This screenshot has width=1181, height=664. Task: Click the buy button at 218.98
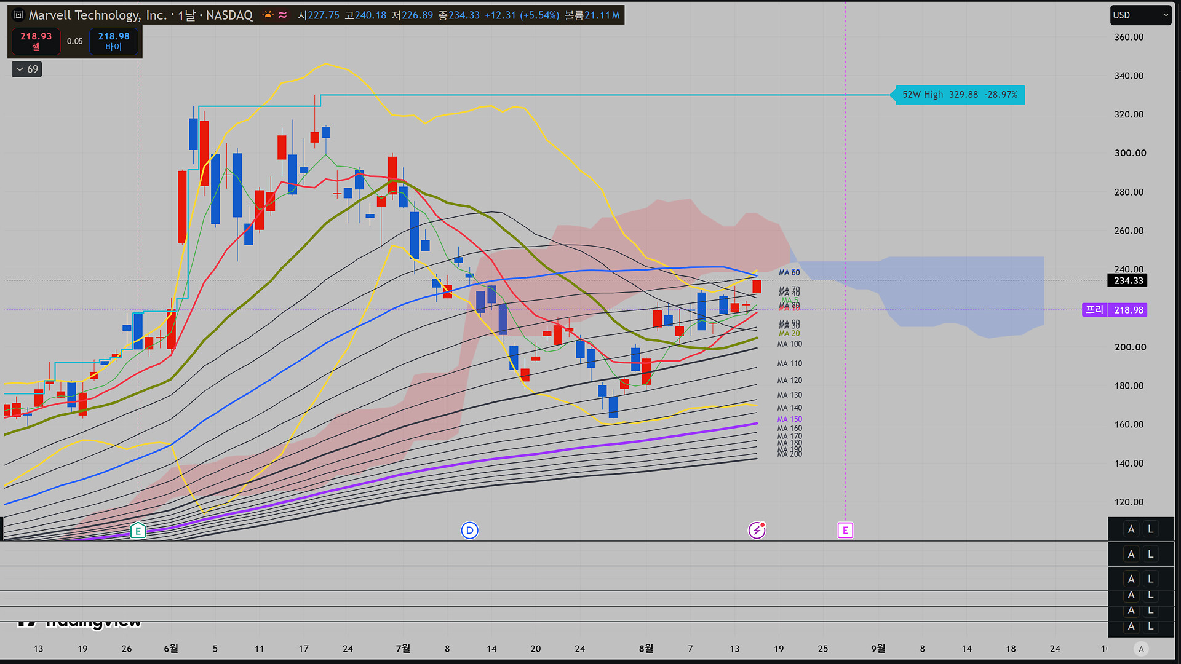coord(114,41)
